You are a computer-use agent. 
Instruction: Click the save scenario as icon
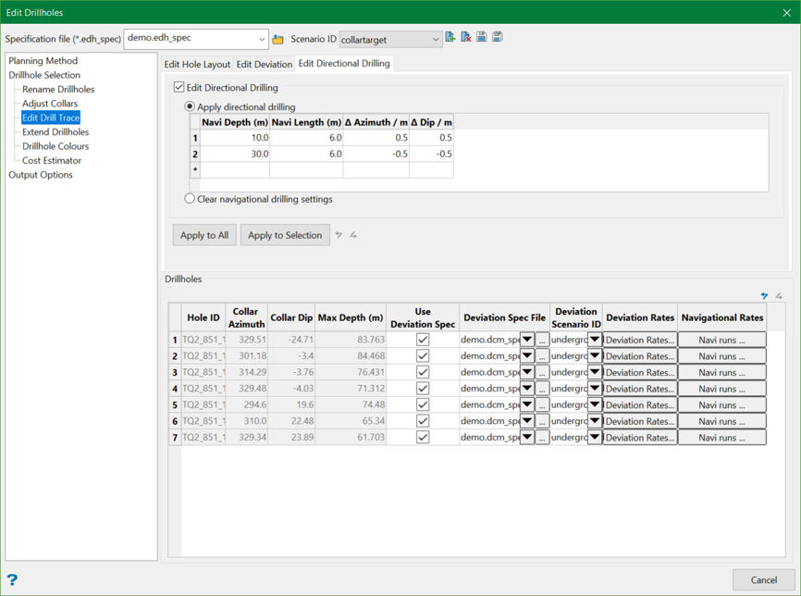click(x=498, y=38)
